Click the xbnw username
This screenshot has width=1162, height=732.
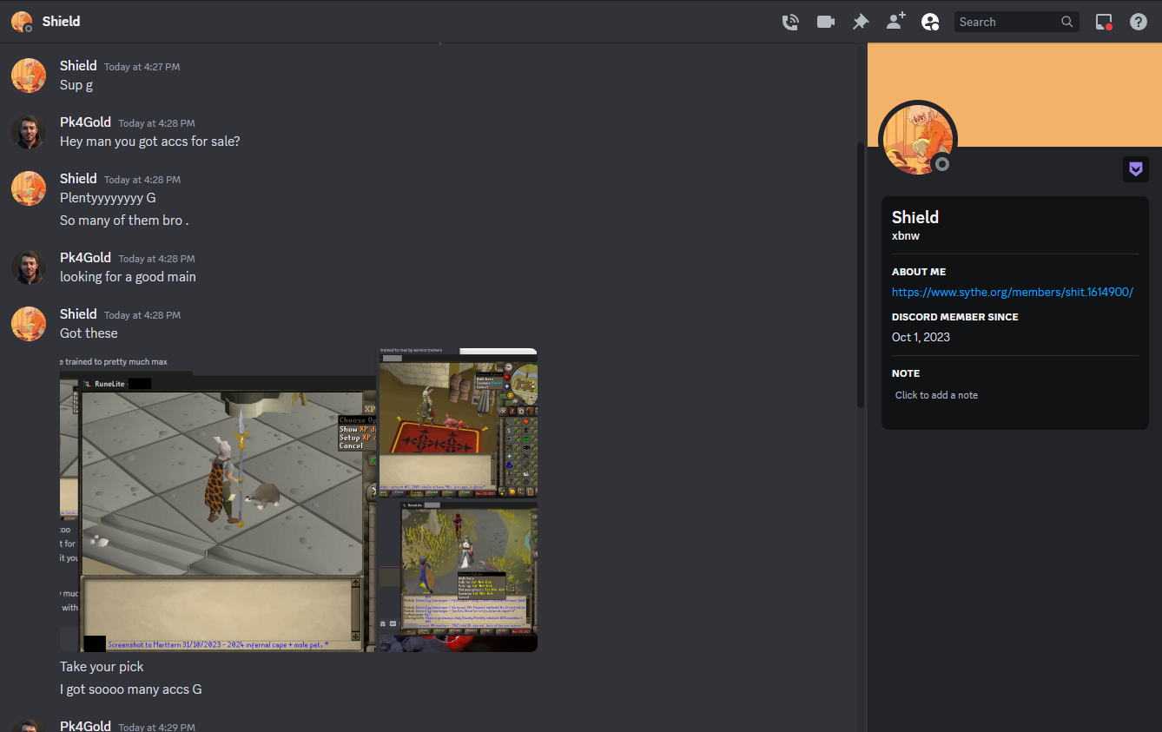[906, 235]
